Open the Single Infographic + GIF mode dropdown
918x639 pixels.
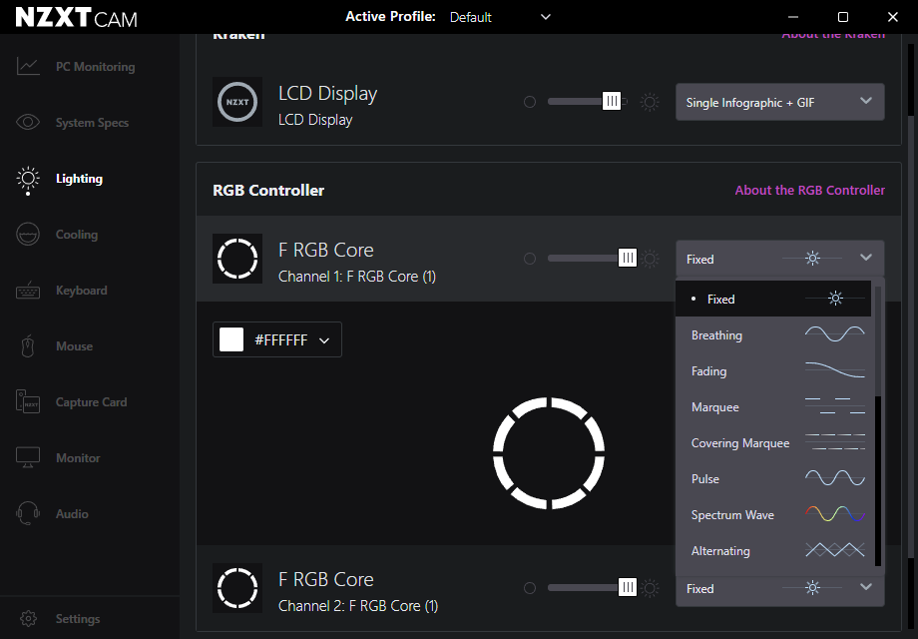(780, 102)
